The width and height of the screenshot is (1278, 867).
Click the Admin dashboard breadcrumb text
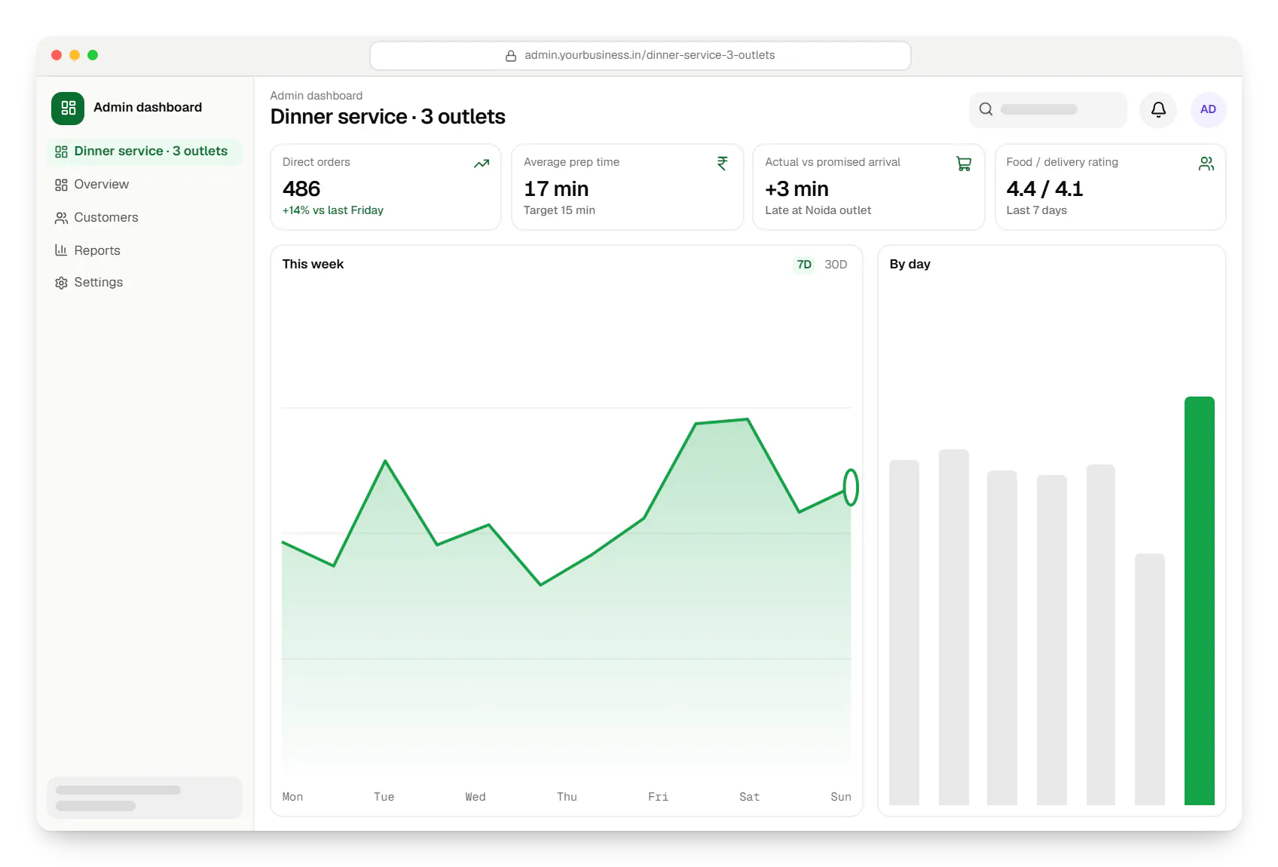316,96
